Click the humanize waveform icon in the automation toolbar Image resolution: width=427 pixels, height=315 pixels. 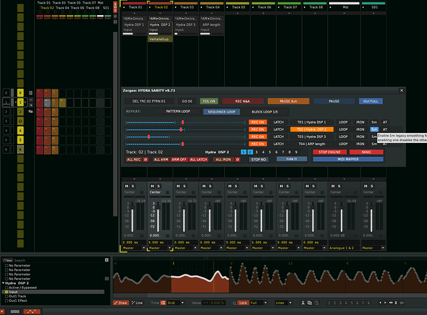click(x=402, y=302)
